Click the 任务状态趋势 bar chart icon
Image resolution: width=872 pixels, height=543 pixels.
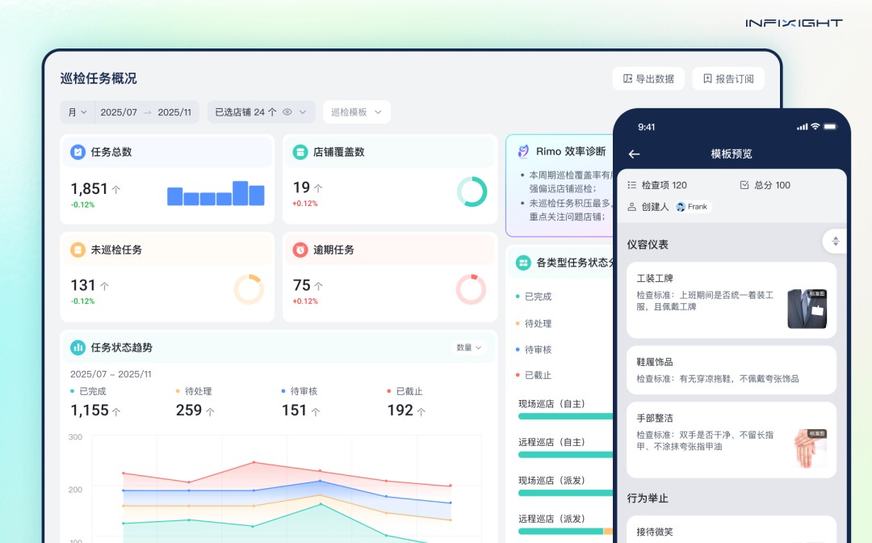pos(76,347)
